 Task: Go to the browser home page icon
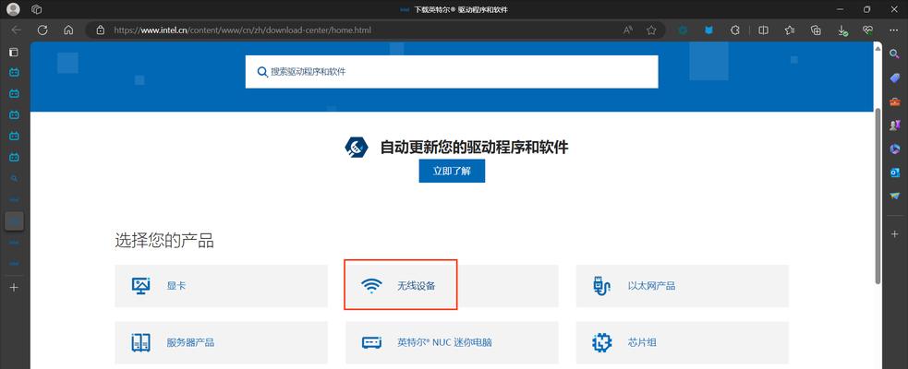(x=68, y=30)
